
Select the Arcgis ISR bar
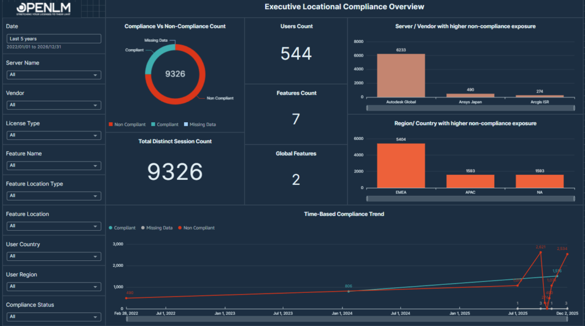pyautogui.click(x=539, y=96)
